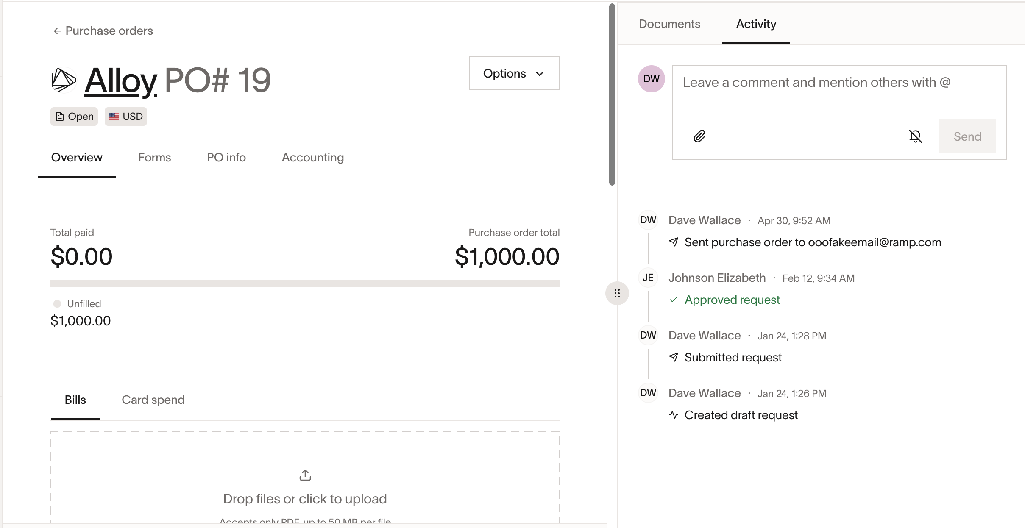Click the USD currency flag badge
This screenshot has height=528, width=1025.
[x=126, y=117]
